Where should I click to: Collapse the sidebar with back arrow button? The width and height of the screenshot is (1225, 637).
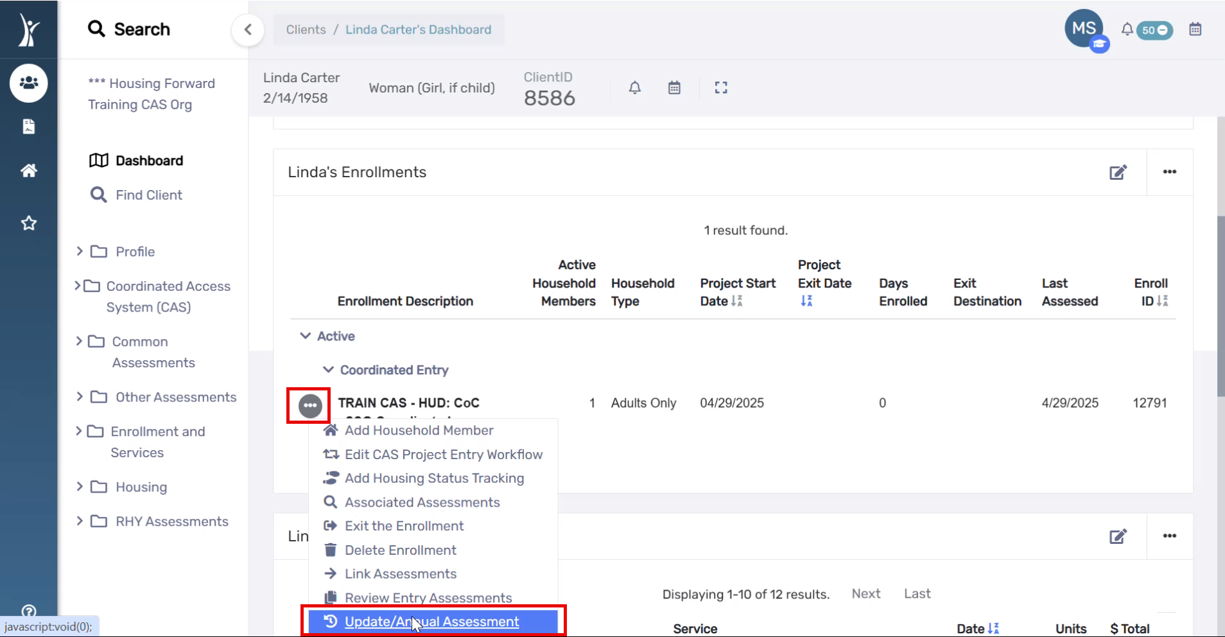point(248,30)
